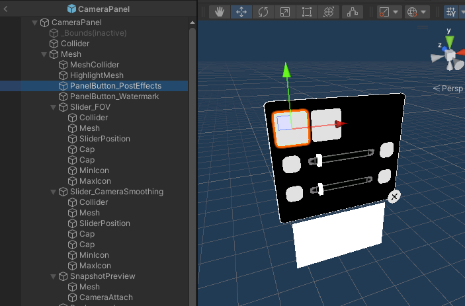465x306 pixels.
Task: Select the Hand view tool
Action: 220,12
